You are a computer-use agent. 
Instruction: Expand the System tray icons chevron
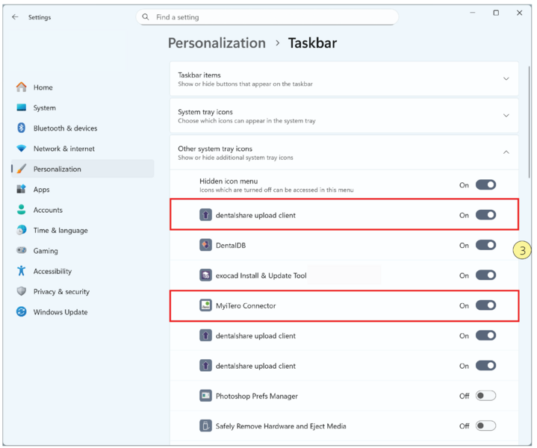pos(506,116)
